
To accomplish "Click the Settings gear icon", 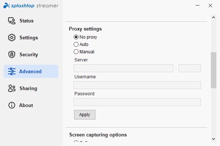I will [12, 38].
